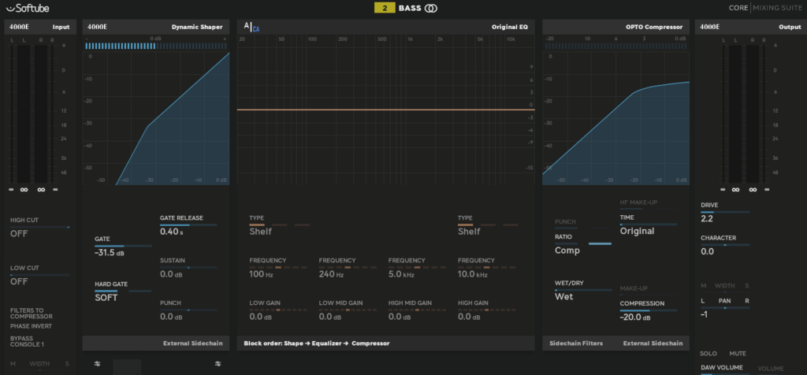
Task: Select External Sidechain under Dynamic Shaper
Action: click(192, 343)
